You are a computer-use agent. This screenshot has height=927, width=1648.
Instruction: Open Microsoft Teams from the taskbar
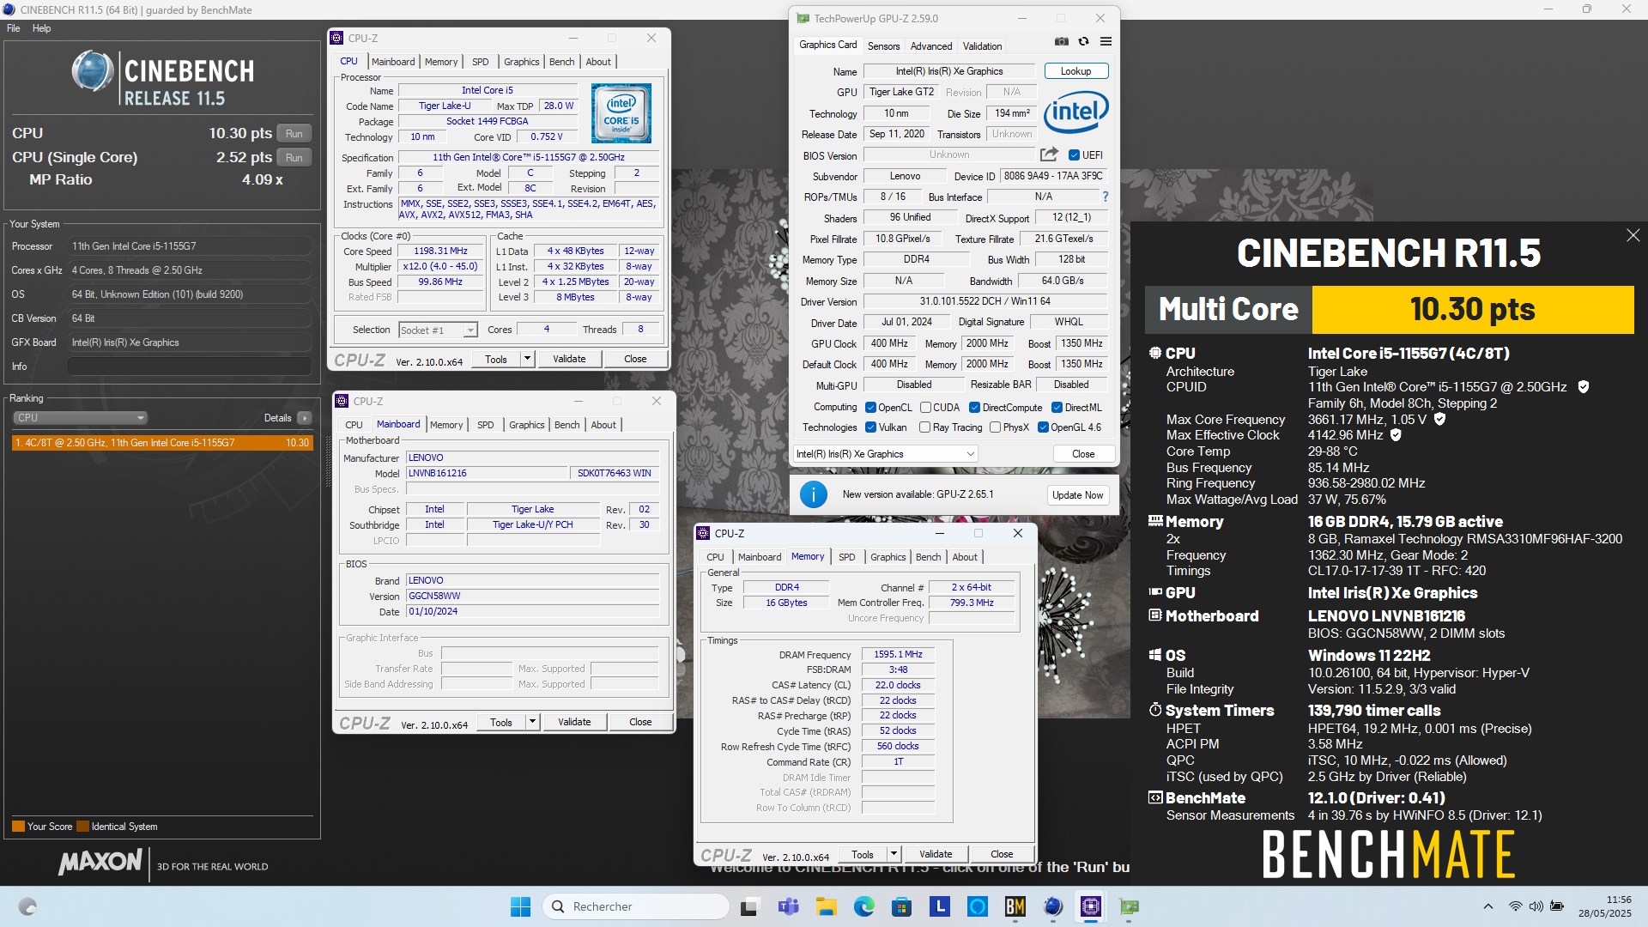tap(788, 906)
